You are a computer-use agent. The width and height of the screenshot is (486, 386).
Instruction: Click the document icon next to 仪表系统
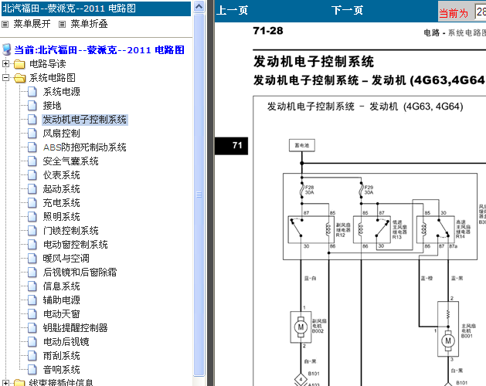tap(32, 175)
